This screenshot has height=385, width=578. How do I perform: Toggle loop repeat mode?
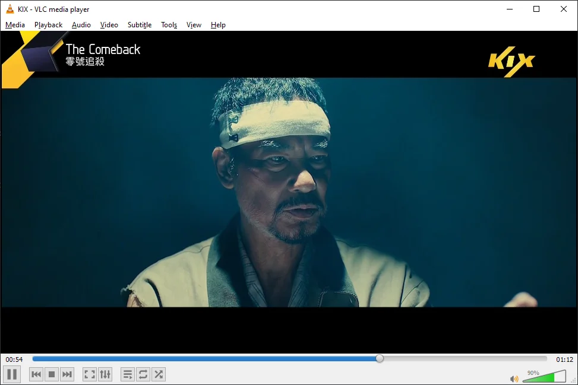click(143, 374)
